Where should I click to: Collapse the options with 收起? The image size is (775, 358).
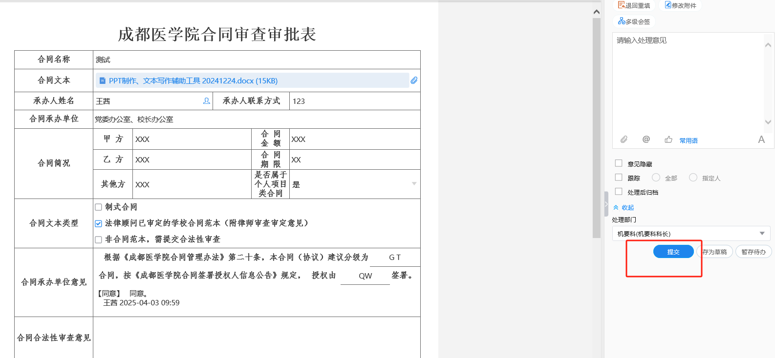tap(624, 207)
